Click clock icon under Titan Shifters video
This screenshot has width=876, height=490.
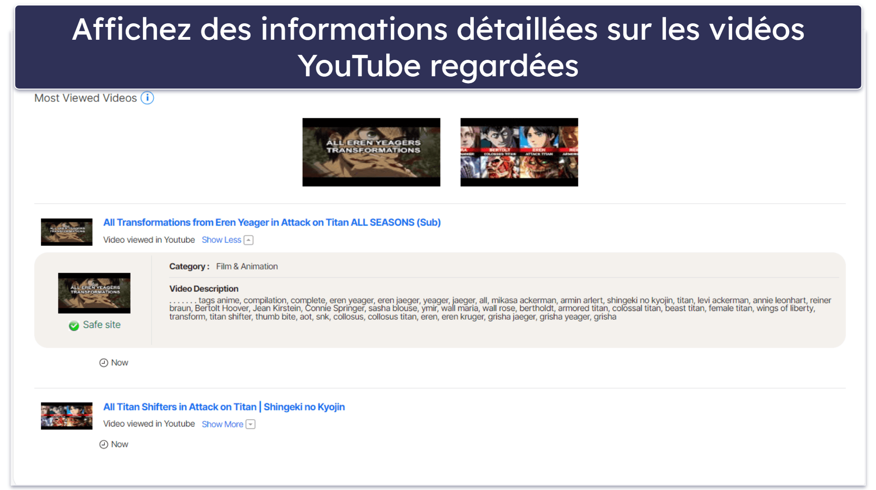tap(104, 444)
